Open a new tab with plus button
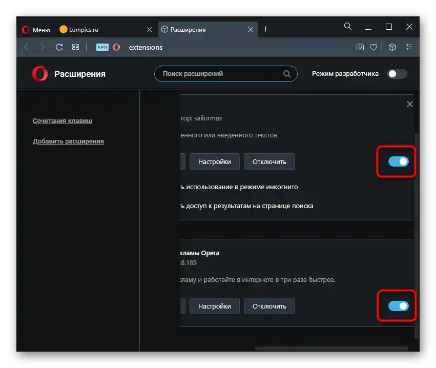 (265, 29)
